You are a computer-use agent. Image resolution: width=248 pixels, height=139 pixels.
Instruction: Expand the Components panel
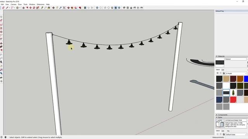pyautogui.click(x=217, y=115)
